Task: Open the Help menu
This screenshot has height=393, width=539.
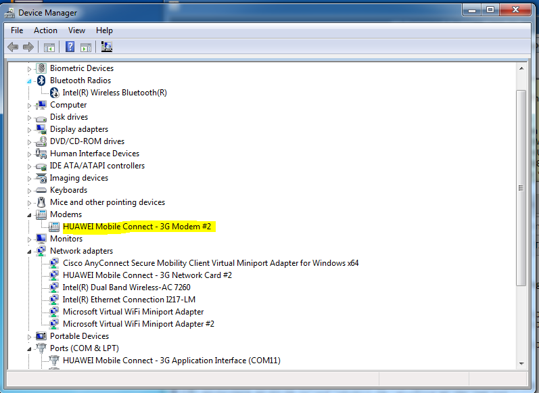Action: (104, 30)
